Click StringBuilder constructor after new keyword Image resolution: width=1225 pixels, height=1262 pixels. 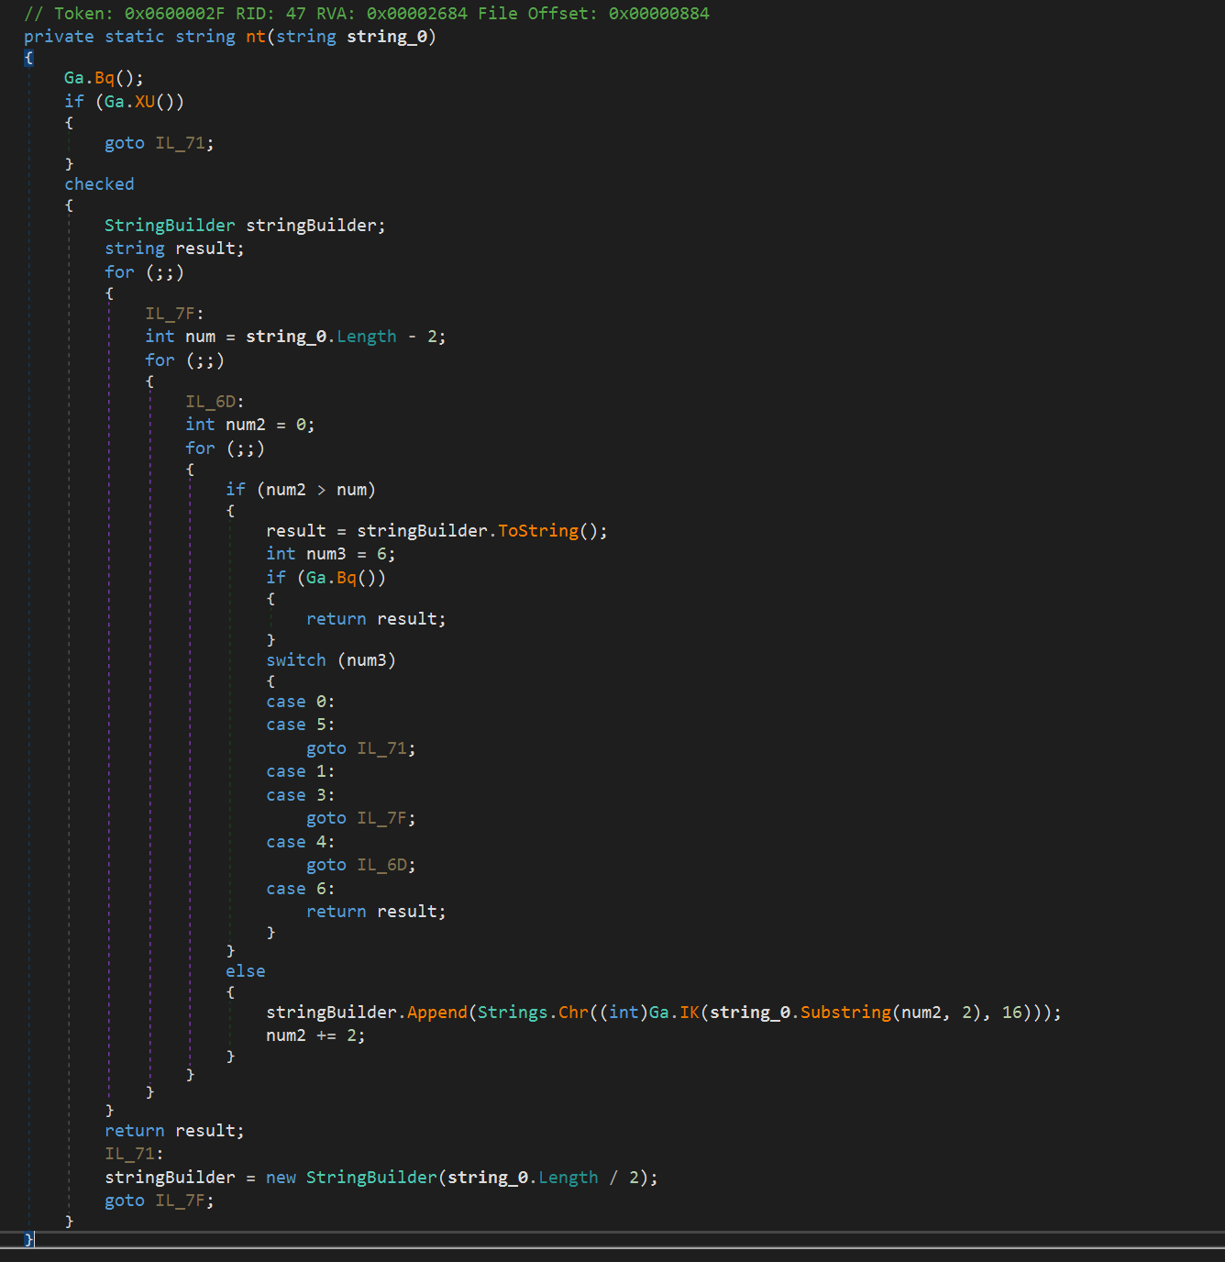point(371,1178)
